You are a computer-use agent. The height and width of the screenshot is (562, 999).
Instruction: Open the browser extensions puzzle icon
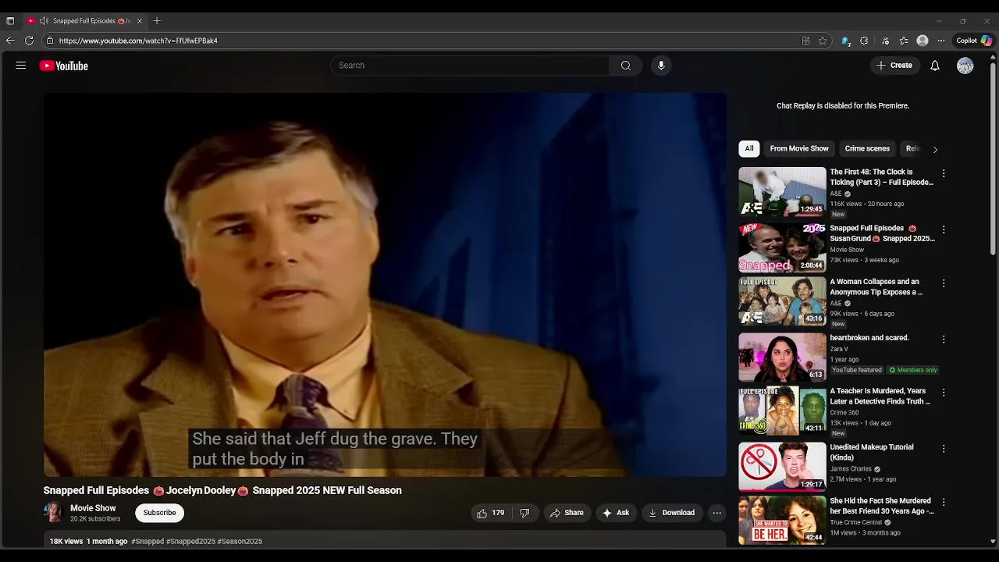[x=864, y=41]
